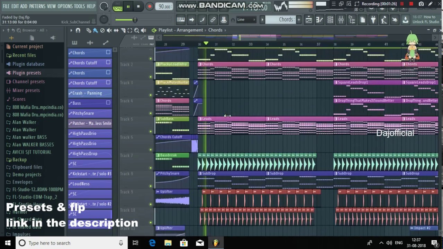Image resolution: width=443 pixels, height=249 pixels.
Task: Mute Track 9 with its green light
Action: click(151, 204)
